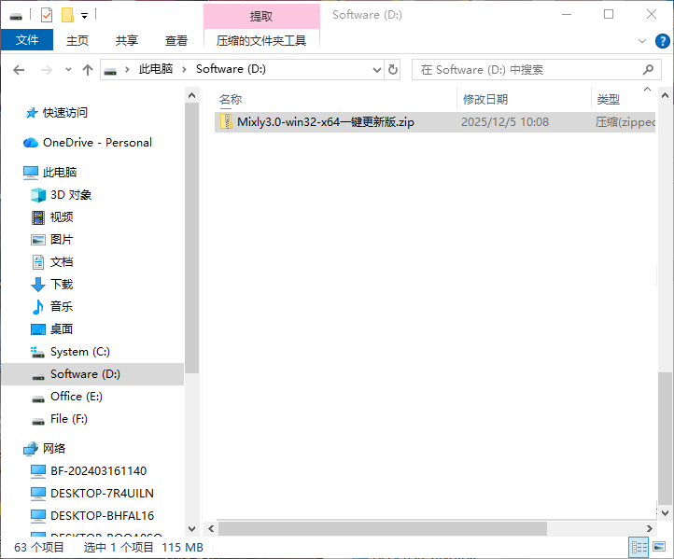Select the 提取 contextual tab header
The image size is (674, 559).
pyautogui.click(x=261, y=16)
